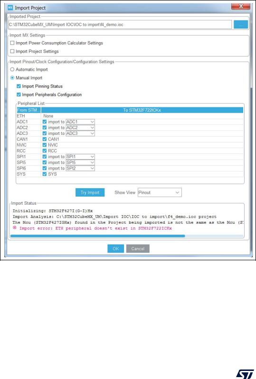256x379 pixels.
Task: Click the Try Import button
Action: [90, 192]
